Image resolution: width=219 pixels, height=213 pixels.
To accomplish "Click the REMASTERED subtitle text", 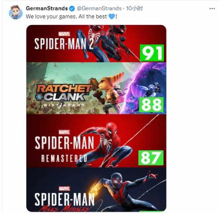I will point(64,158).
